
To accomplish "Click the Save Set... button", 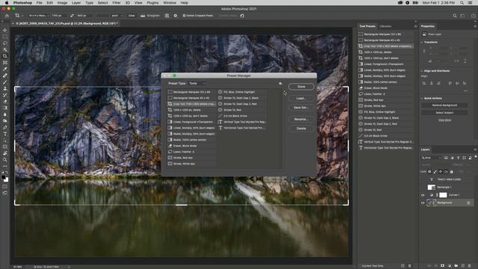I will pyautogui.click(x=301, y=108).
